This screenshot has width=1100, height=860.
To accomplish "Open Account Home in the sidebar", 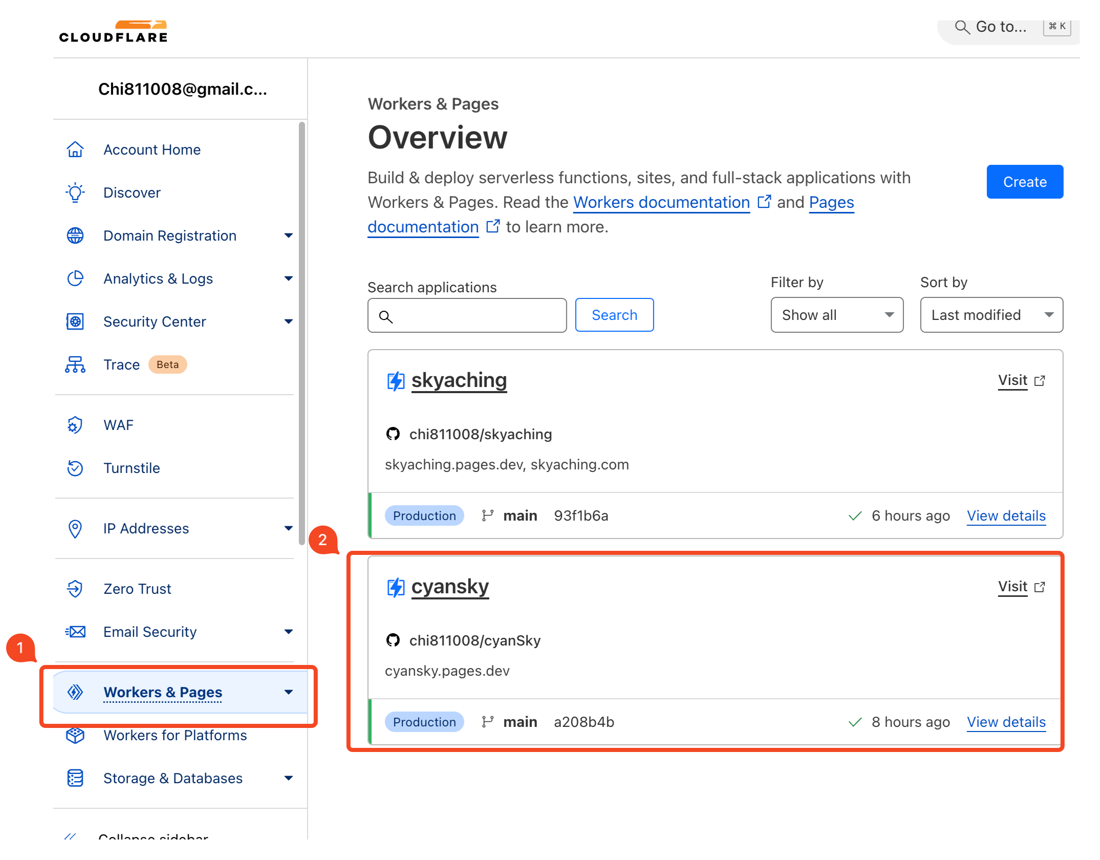I will point(152,149).
